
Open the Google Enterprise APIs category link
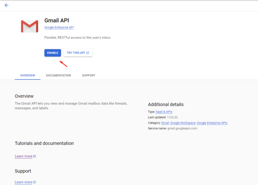tap(212, 123)
